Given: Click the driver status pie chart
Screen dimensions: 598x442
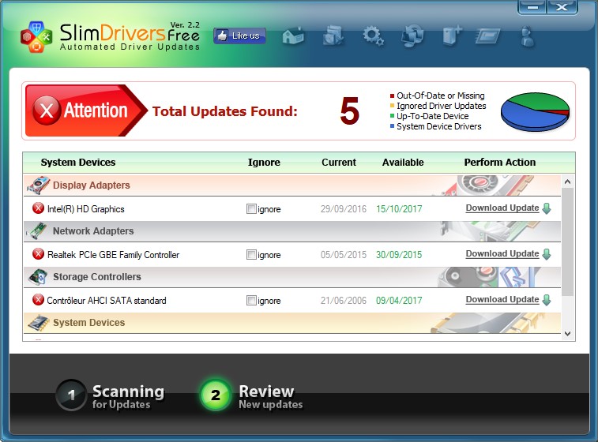Looking at the screenshot, I should [535, 111].
